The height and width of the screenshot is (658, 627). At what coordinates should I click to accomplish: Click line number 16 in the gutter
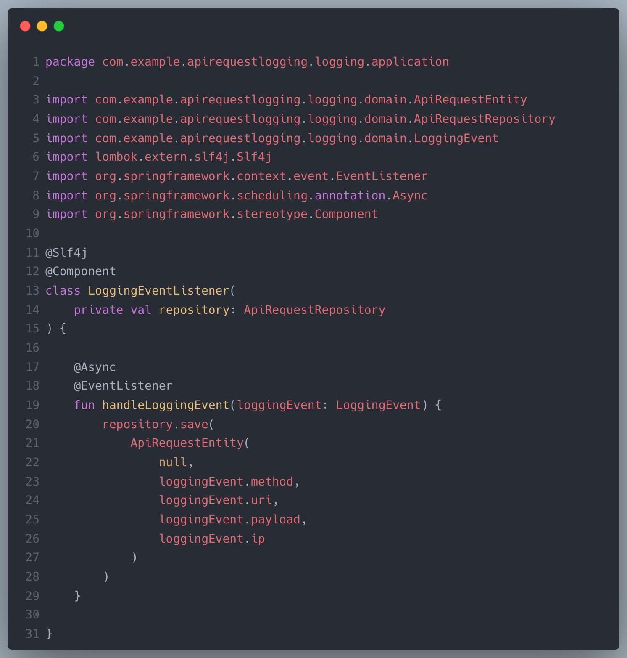[x=32, y=348]
